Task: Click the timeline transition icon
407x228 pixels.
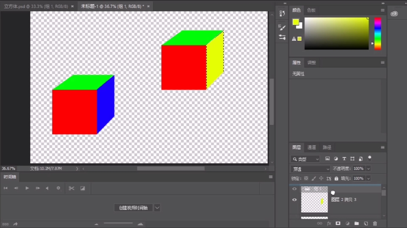Action: pos(83,188)
